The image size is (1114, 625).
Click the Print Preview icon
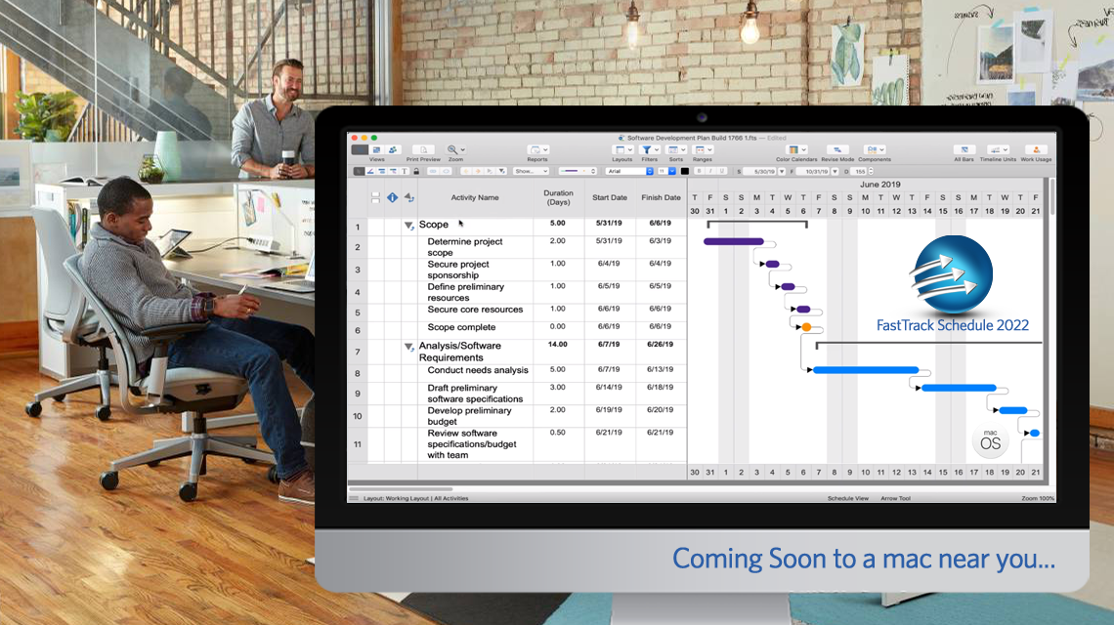coord(422,148)
